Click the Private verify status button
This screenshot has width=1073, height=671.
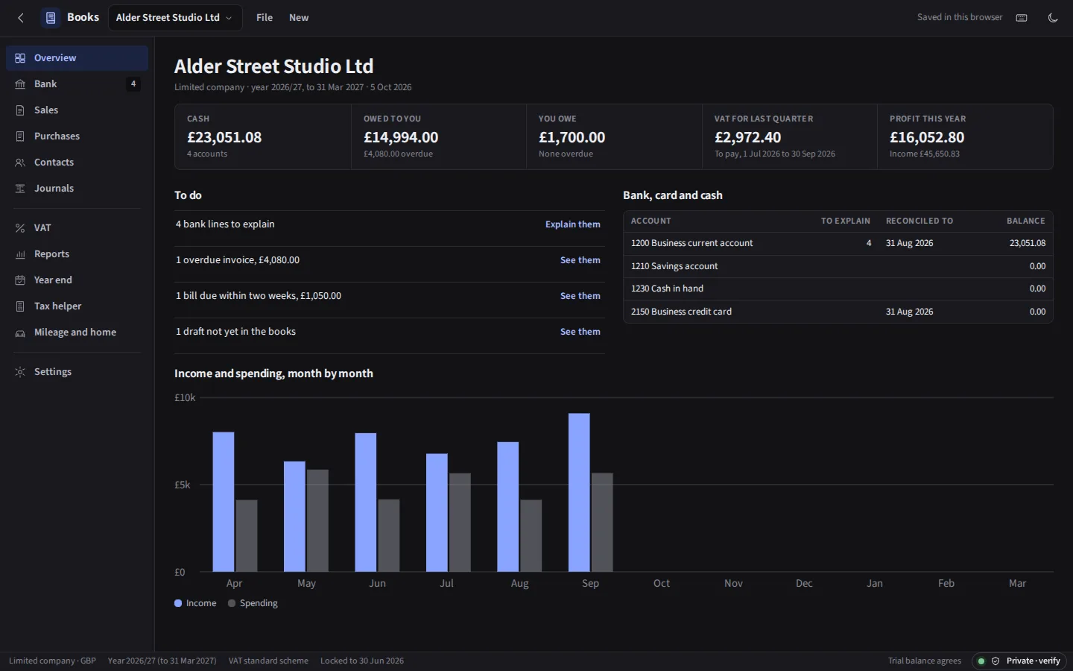coord(1019,661)
